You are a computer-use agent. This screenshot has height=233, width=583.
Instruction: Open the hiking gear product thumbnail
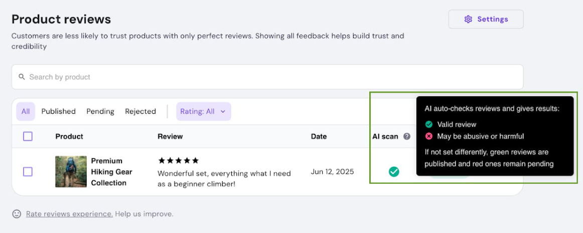(x=71, y=172)
